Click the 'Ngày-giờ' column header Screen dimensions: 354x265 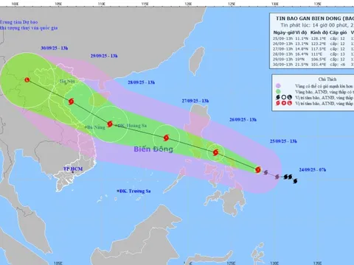coord(284,32)
